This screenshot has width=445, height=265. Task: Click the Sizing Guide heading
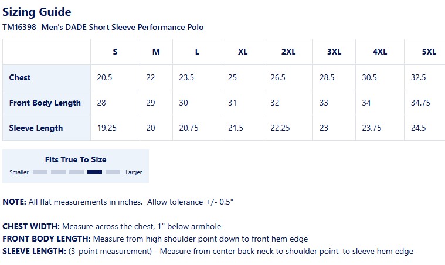click(x=37, y=12)
